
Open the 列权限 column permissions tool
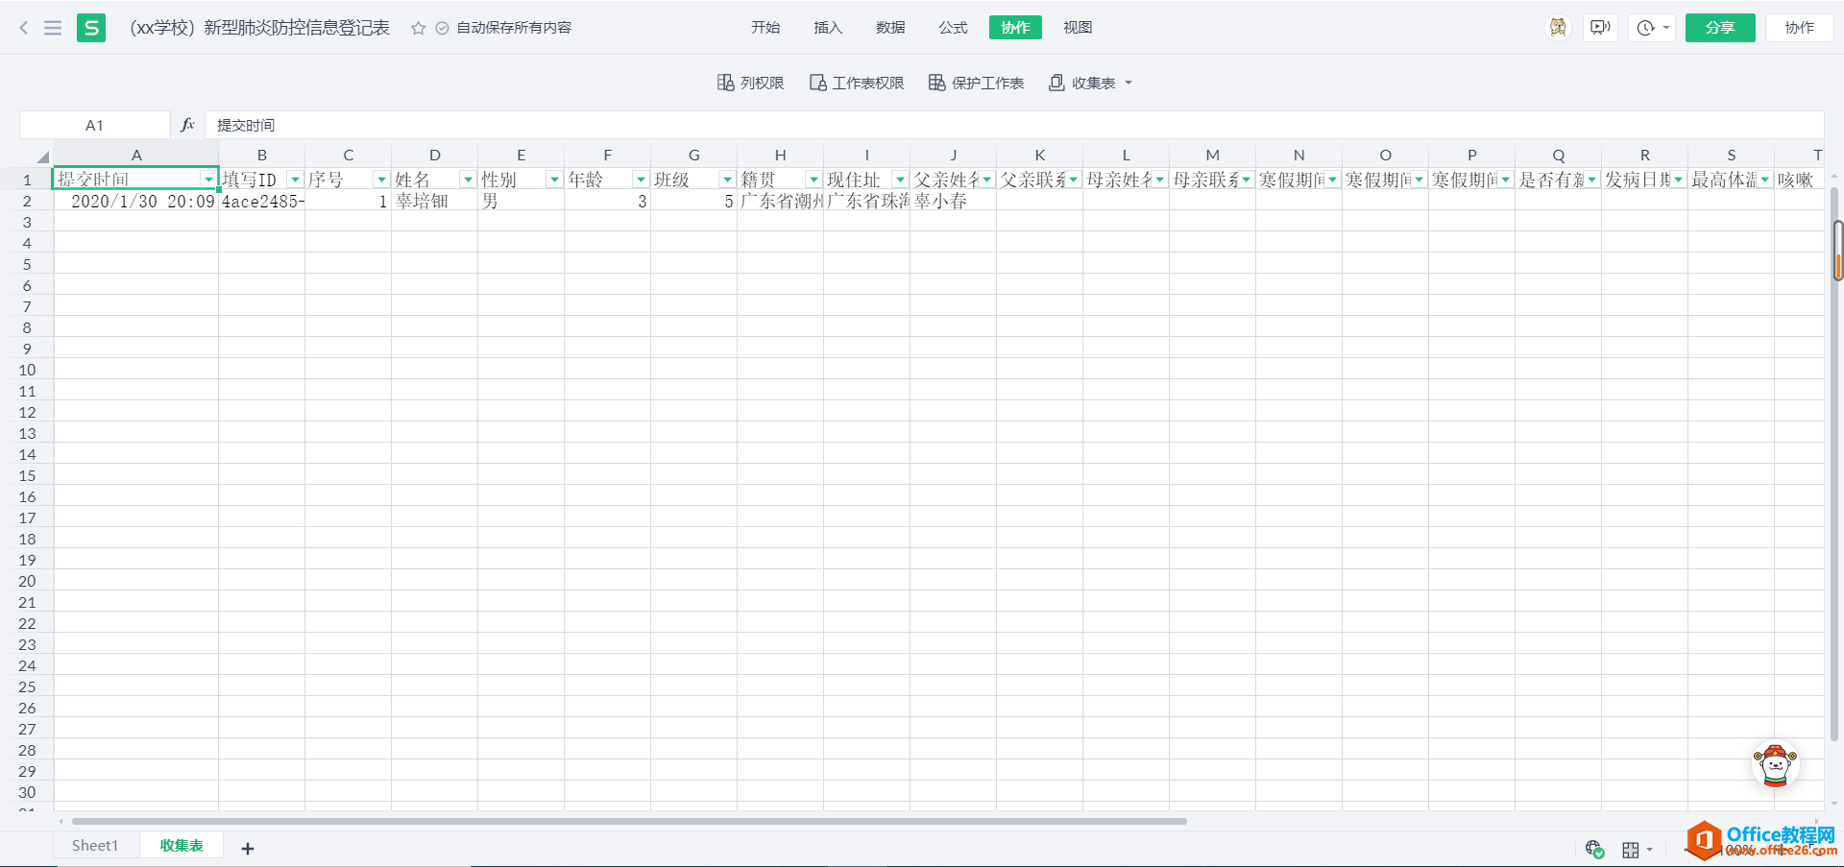tap(751, 83)
